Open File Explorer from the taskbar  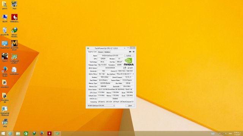(18, 133)
